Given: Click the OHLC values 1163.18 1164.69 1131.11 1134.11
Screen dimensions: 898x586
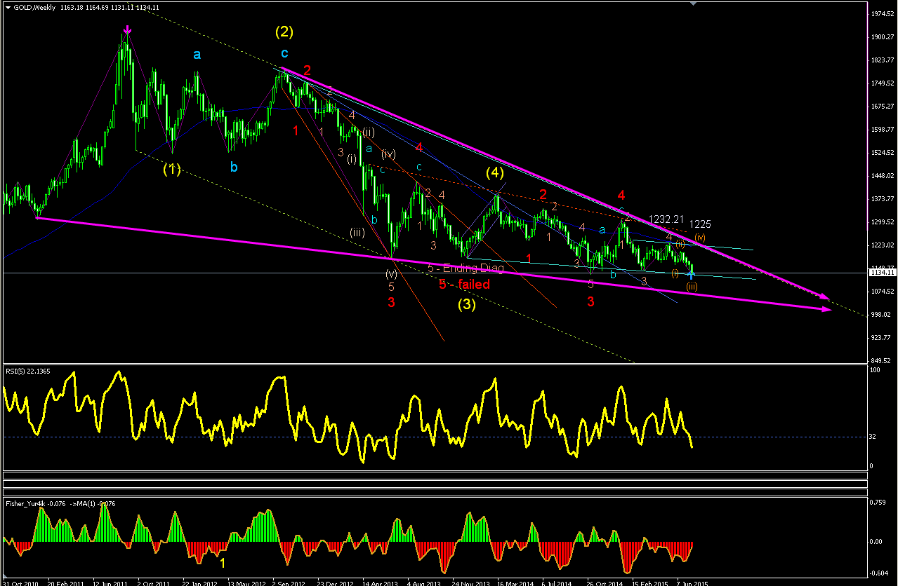Looking at the screenshot, I should click(110, 8).
